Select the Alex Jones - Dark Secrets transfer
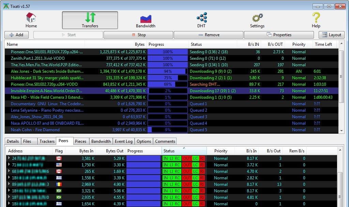This screenshot has width=349, height=207. click(171, 71)
